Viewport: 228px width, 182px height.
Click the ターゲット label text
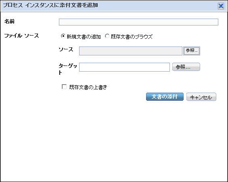[68, 69]
